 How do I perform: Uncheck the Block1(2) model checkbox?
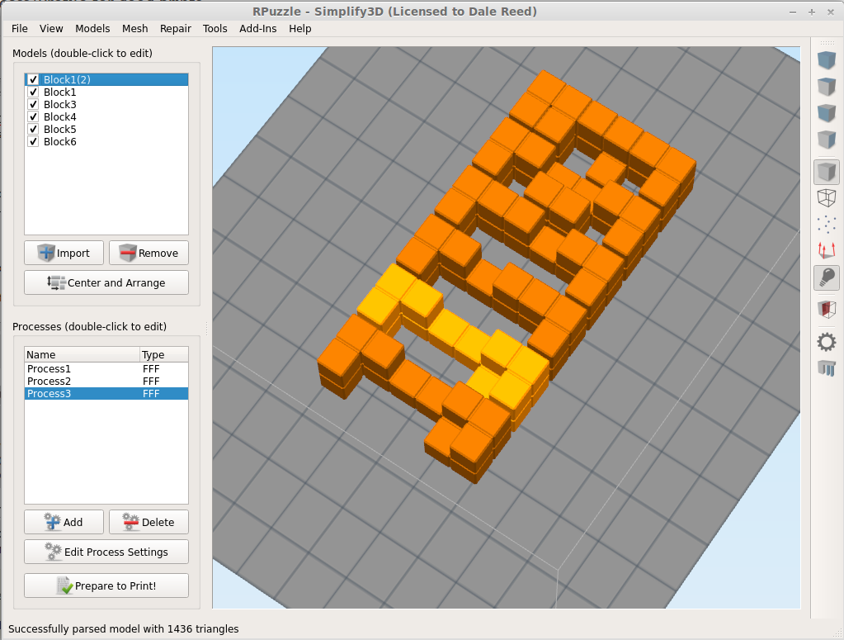[x=33, y=80]
